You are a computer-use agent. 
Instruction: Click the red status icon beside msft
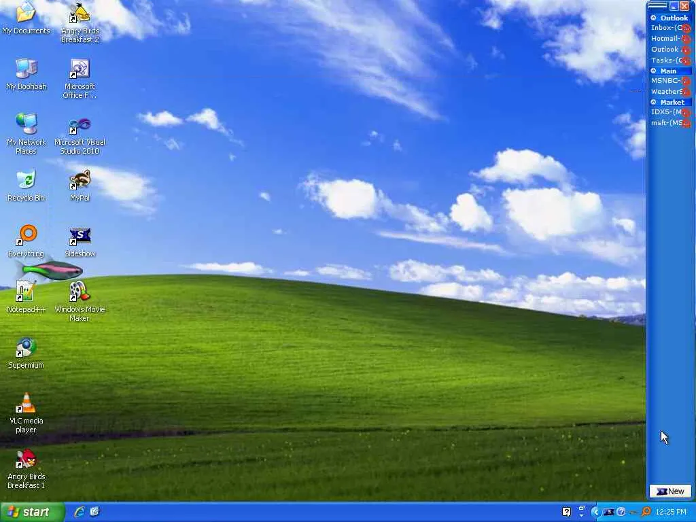pyautogui.click(x=686, y=124)
